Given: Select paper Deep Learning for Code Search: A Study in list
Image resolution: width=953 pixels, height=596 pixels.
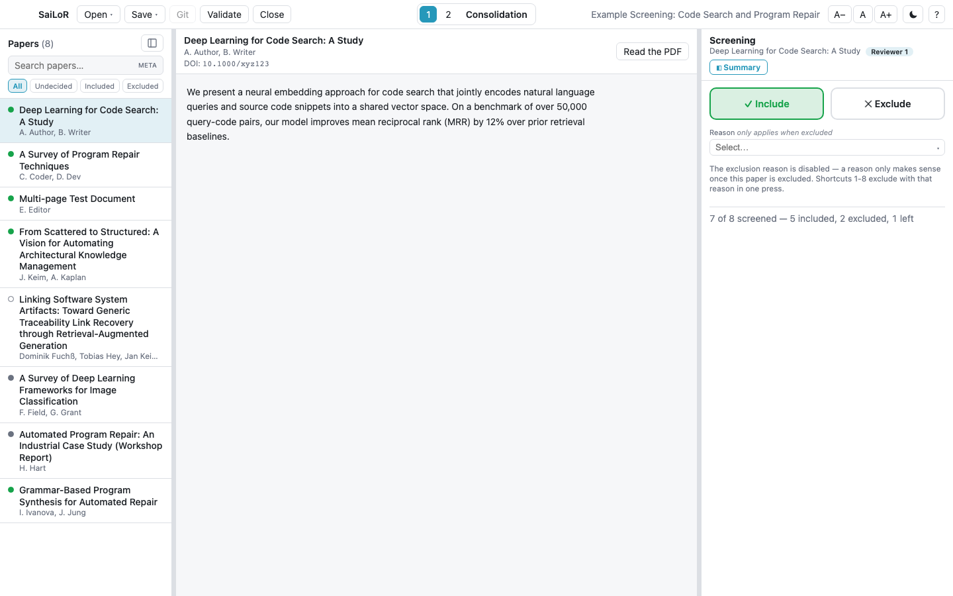Looking at the screenshot, I should [x=86, y=121].
